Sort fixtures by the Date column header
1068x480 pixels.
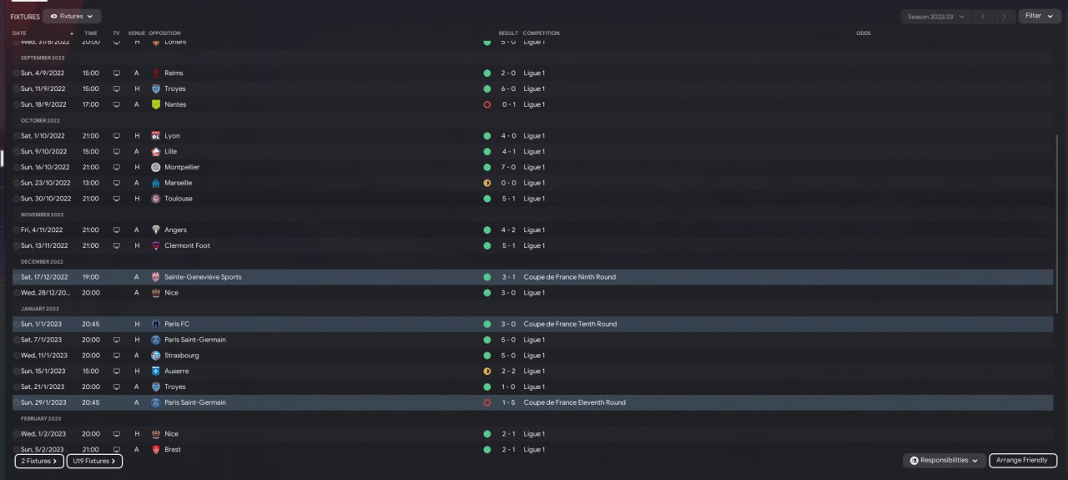pyautogui.click(x=20, y=33)
